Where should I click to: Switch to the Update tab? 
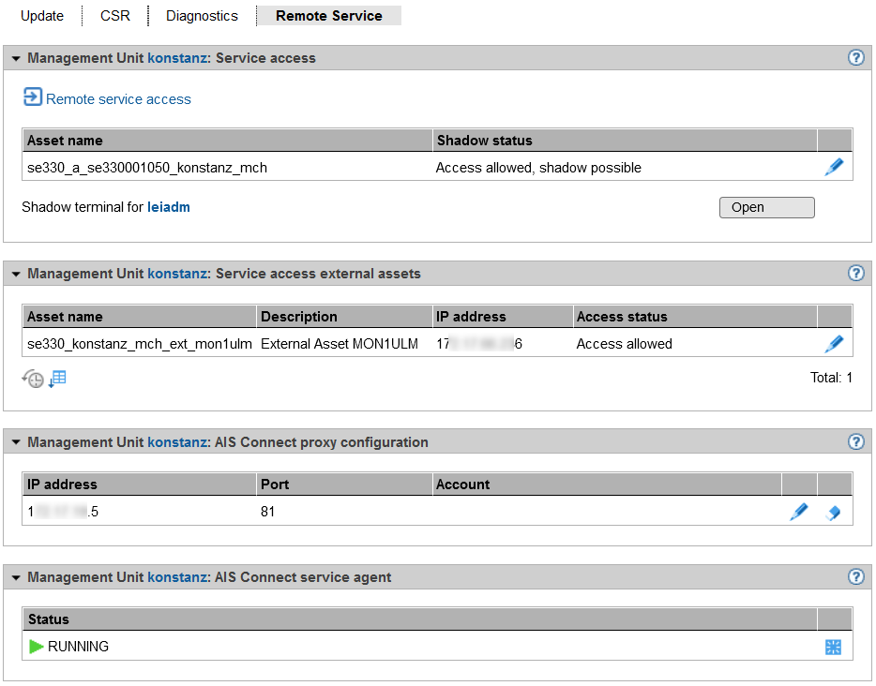coord(42,16)
